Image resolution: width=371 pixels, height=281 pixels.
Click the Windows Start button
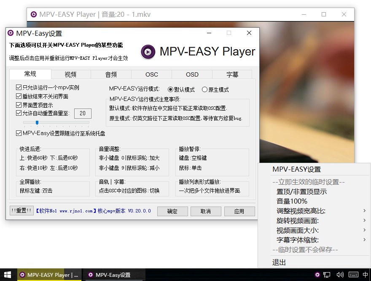(x=8, y=275)
